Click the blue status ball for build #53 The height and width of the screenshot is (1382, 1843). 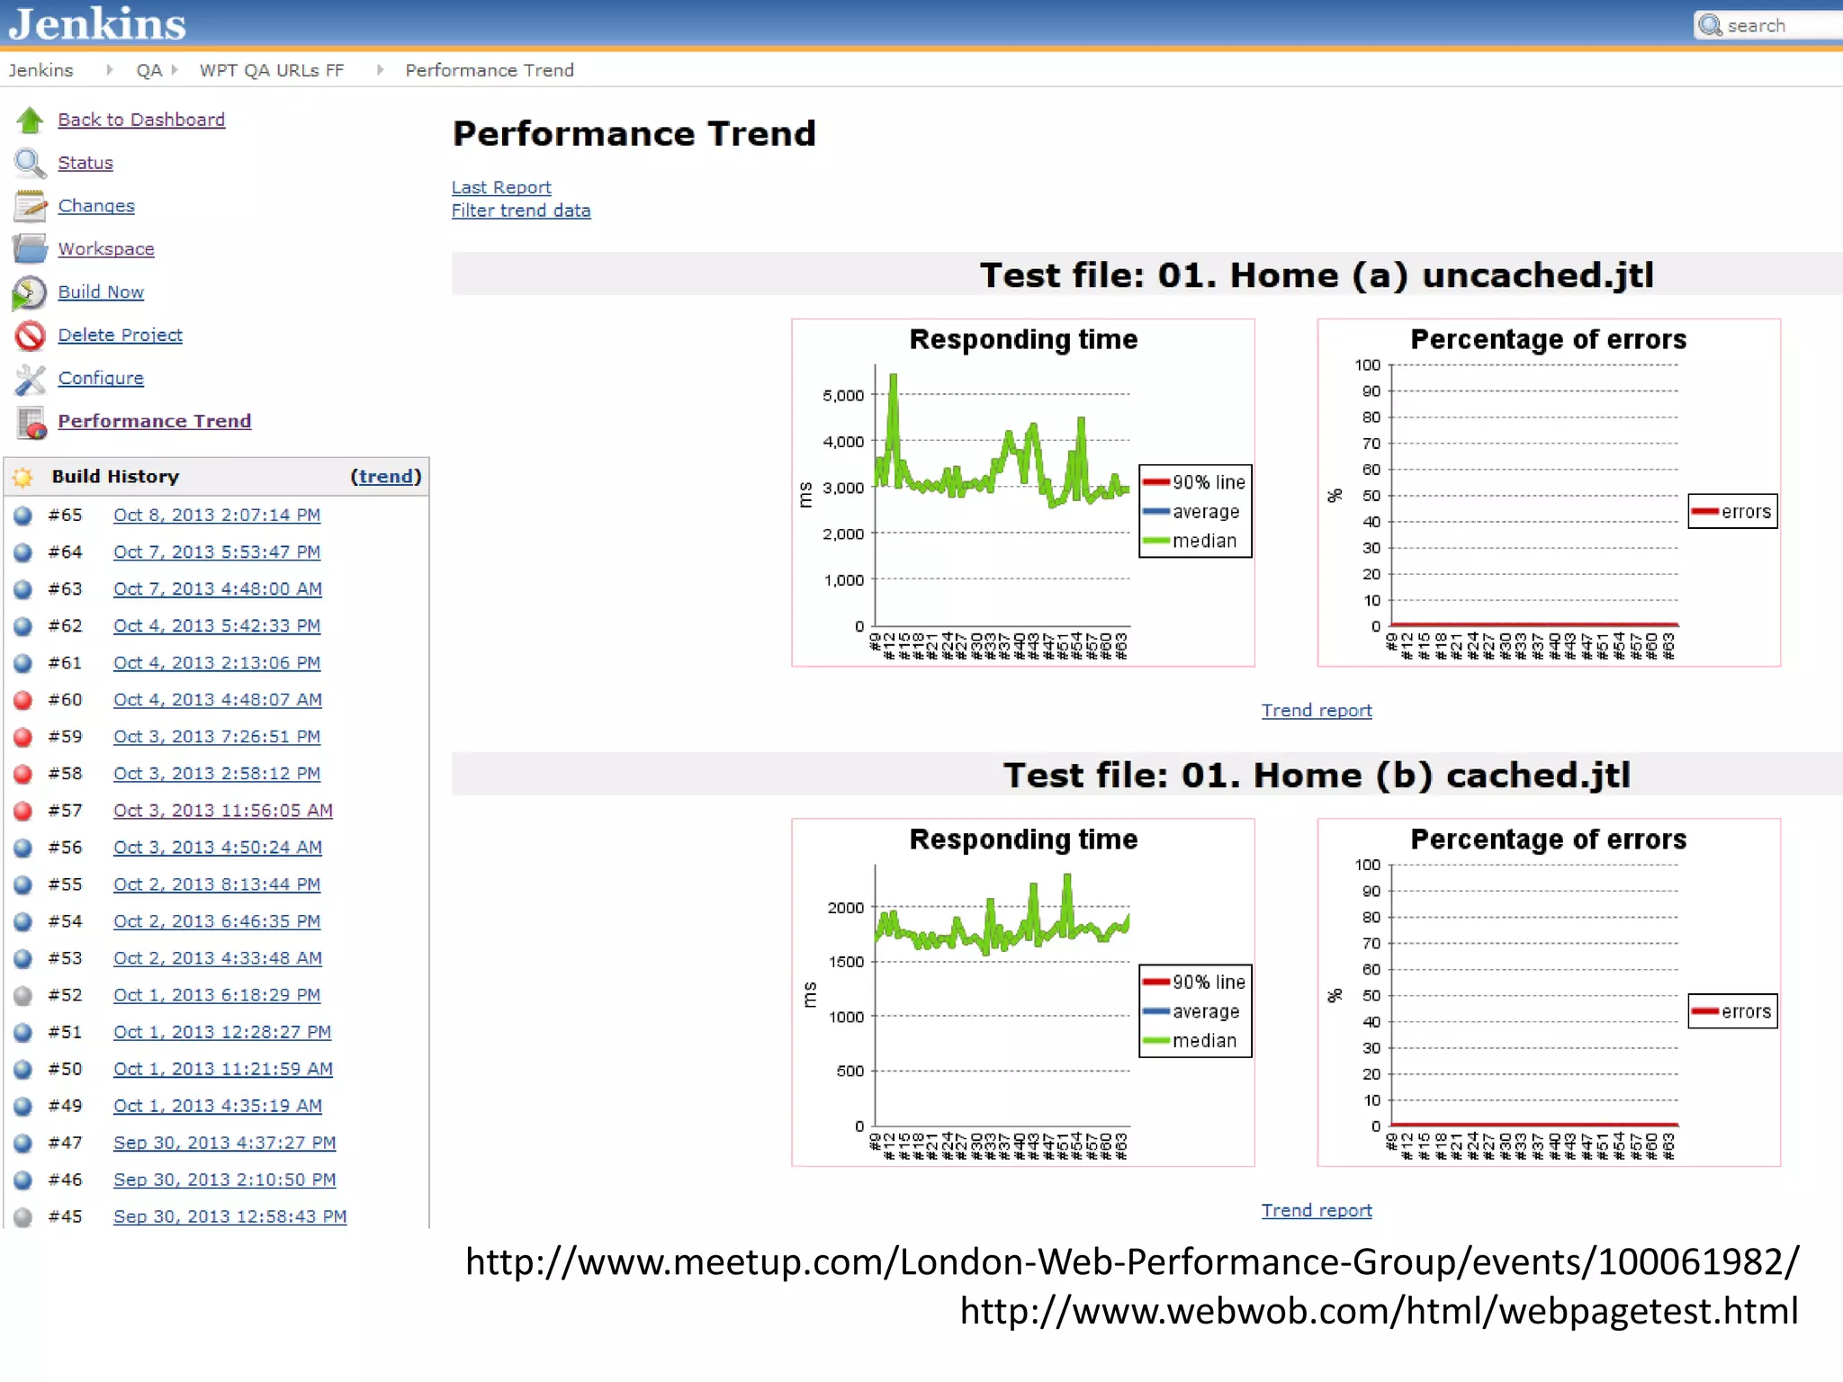coord(23,958)
